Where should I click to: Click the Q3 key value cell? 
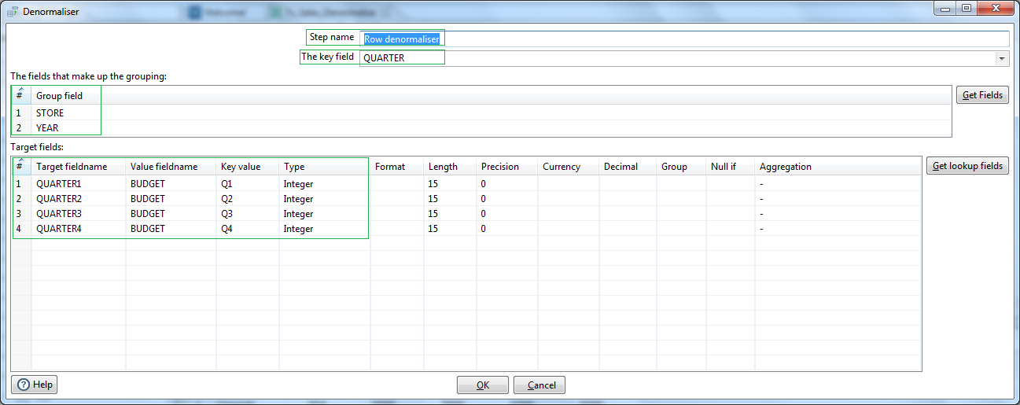pyautogui.click(x=227, y=214)
